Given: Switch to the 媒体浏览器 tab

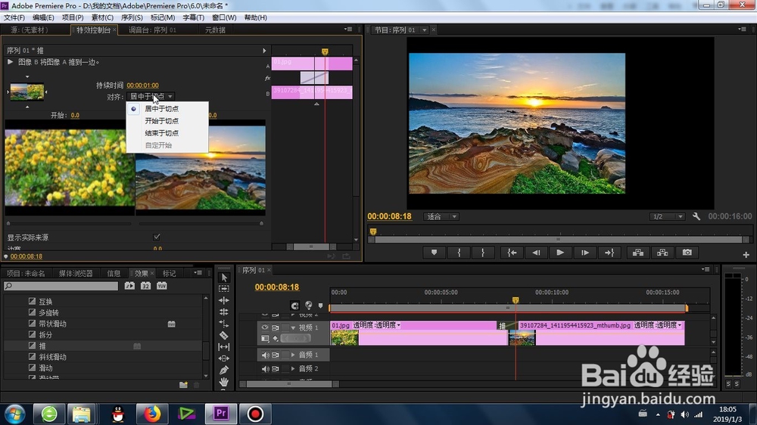Looking at the screenshot, I should point(76,274).
